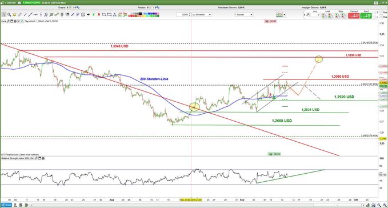Toggle the first checkbox next to Kurs
The width and height of the screenshot is (388, 208).
pos(19,21)
